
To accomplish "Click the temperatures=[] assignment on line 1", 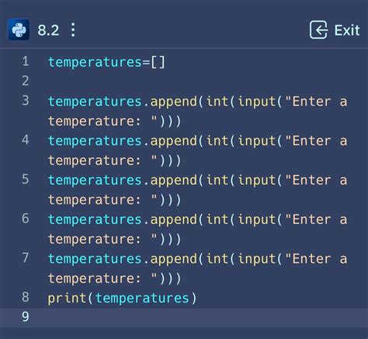I will 106,62.
